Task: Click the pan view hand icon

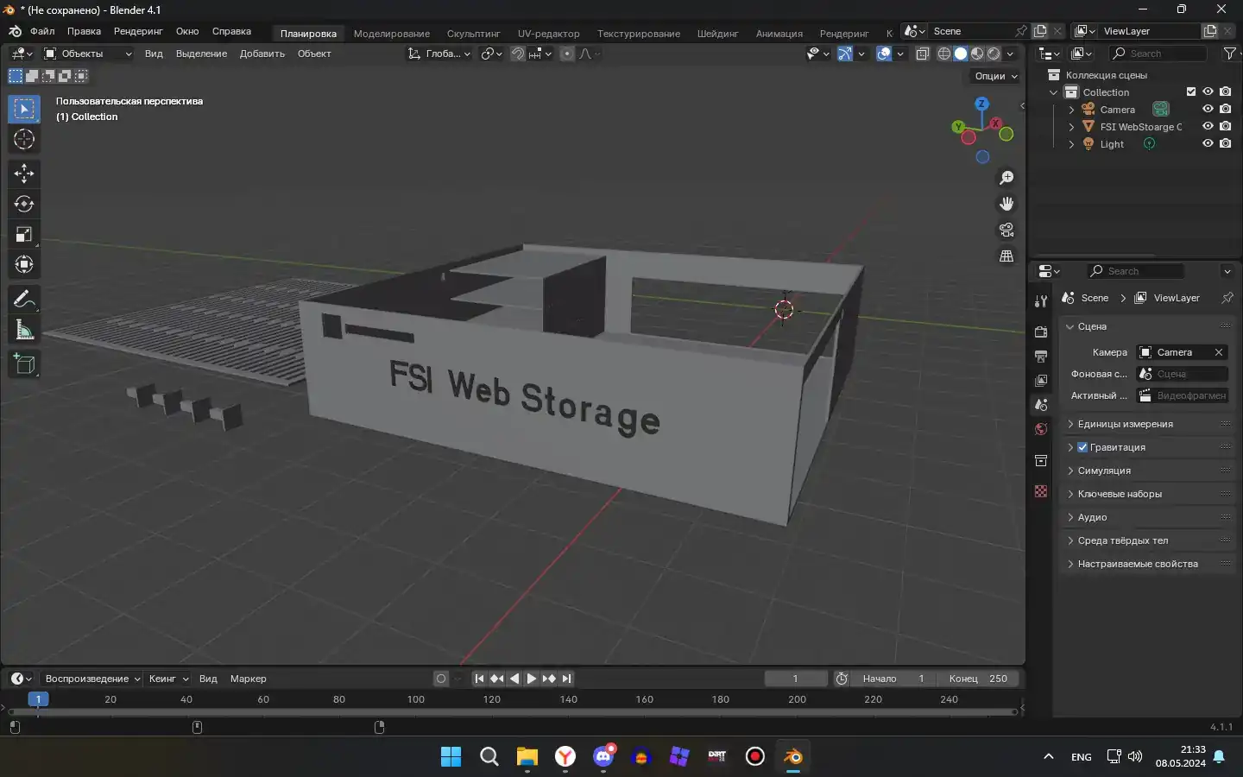Action: click(1006, 204)
